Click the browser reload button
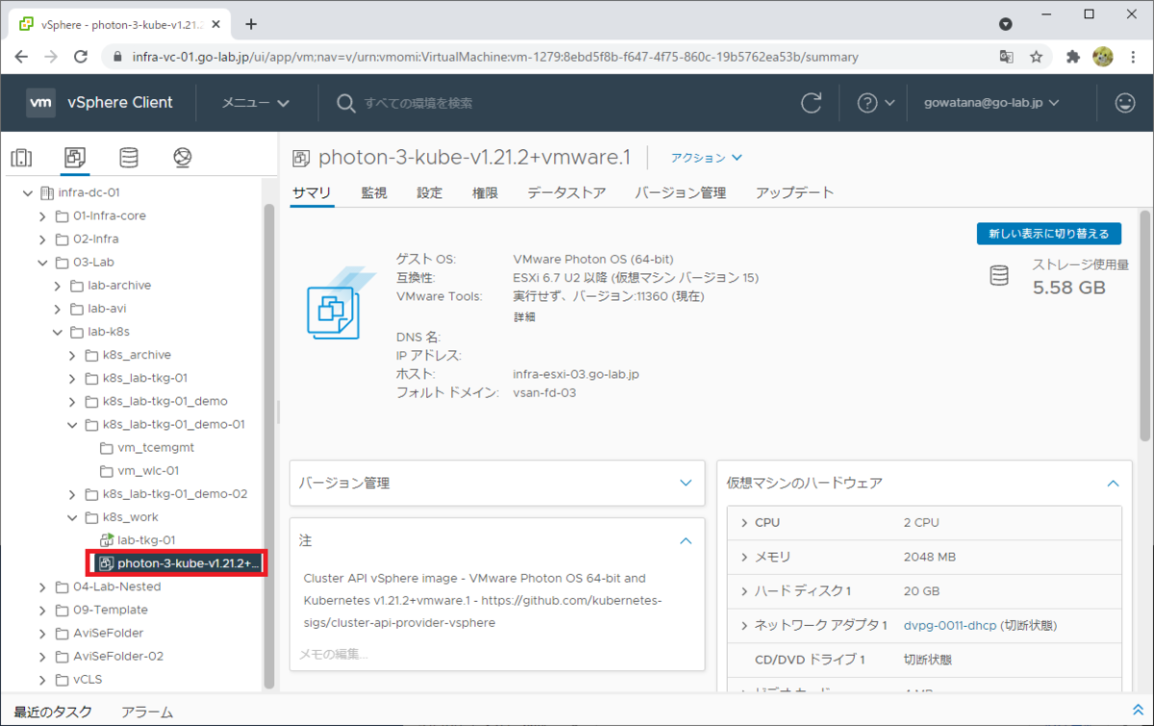Viewport: 1154px width, 726px height. pos(82,57)
